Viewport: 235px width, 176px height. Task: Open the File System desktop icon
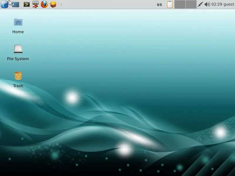point(18,49)
